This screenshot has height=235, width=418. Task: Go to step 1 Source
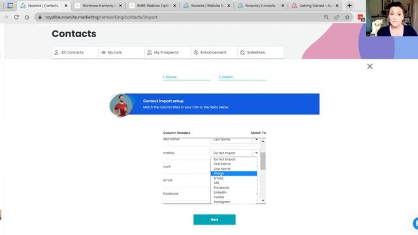[187, 77]
